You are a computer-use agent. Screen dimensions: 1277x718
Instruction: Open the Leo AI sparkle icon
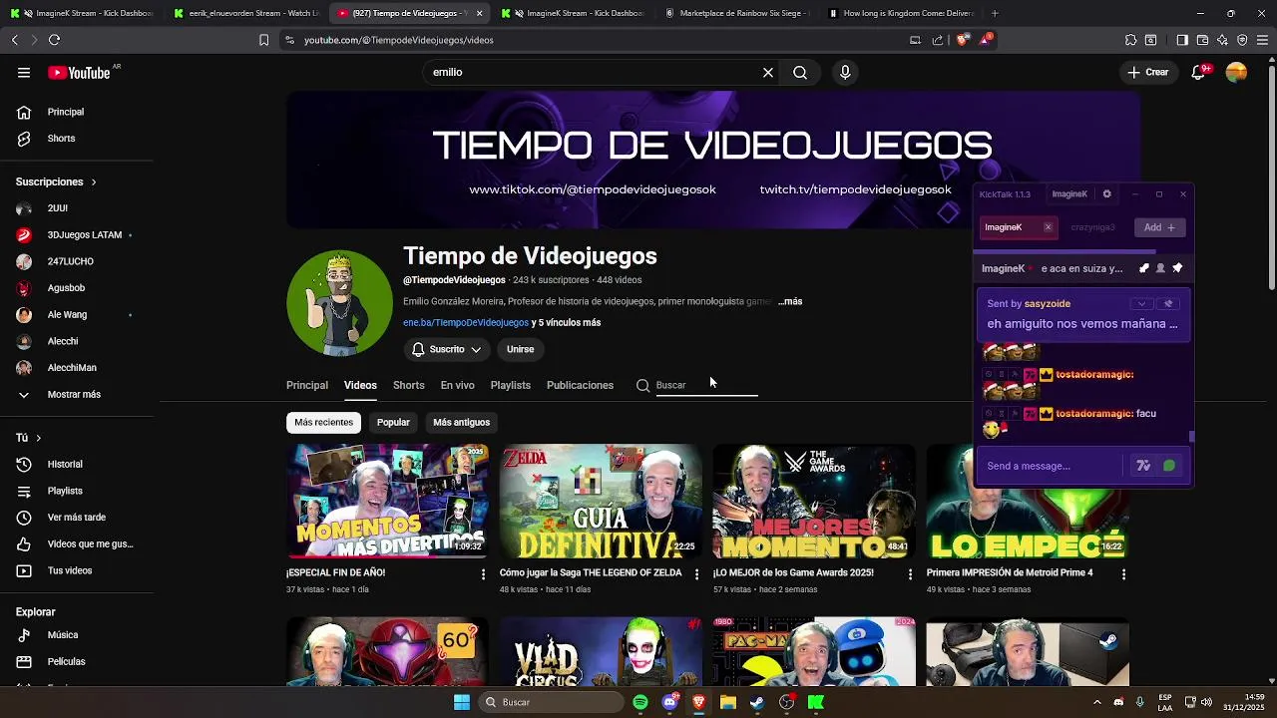pyautogui.click(x=1222, y=40)
